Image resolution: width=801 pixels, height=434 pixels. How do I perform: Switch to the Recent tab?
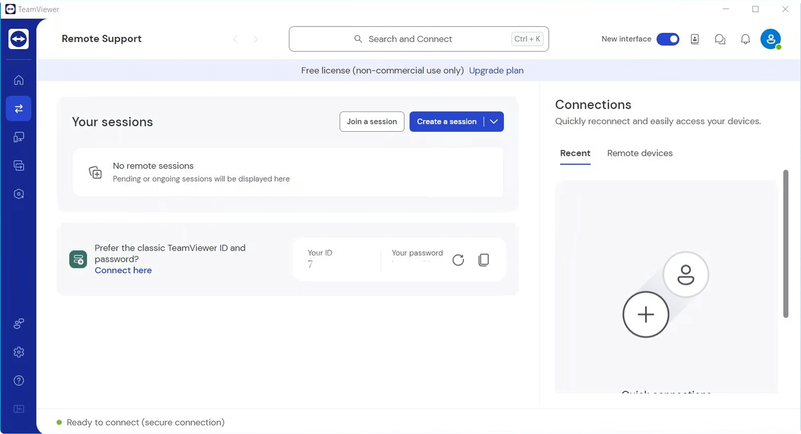(x=575, y=153)
